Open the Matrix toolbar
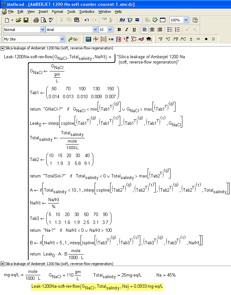The width and height of the screenshot is (231, 295). click(x=103, y=39)
